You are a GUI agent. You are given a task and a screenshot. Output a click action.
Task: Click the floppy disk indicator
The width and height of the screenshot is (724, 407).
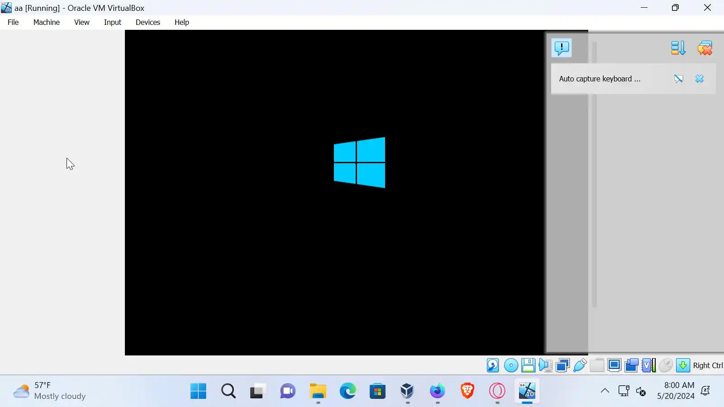[x=528, y=365]
